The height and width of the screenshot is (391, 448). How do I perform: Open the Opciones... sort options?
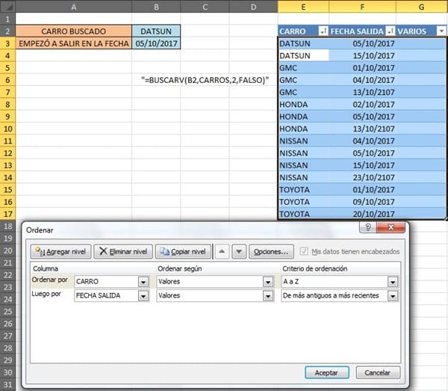click(x=269, y=252)
